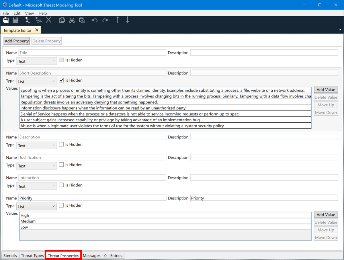This screenshot has height=260, width=344.
Task: Click the Threat Modeling Tool shield icon
Action: tap(5, 5)
